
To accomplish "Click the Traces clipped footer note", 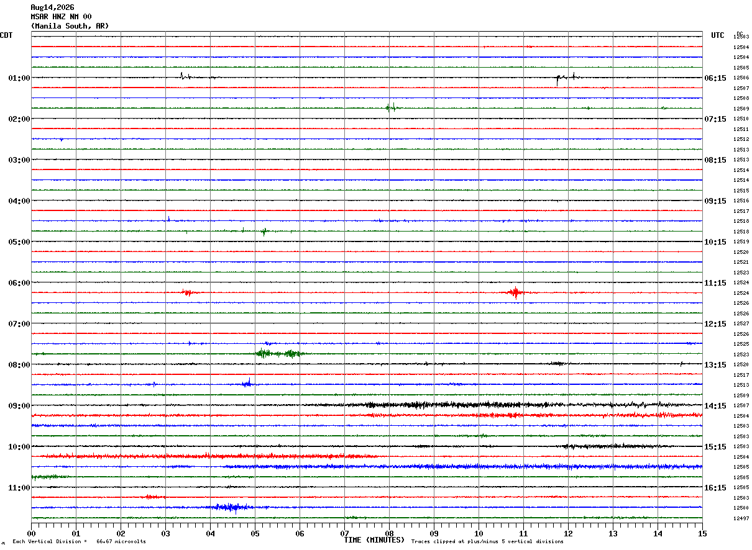I will (x=487, y=542).
